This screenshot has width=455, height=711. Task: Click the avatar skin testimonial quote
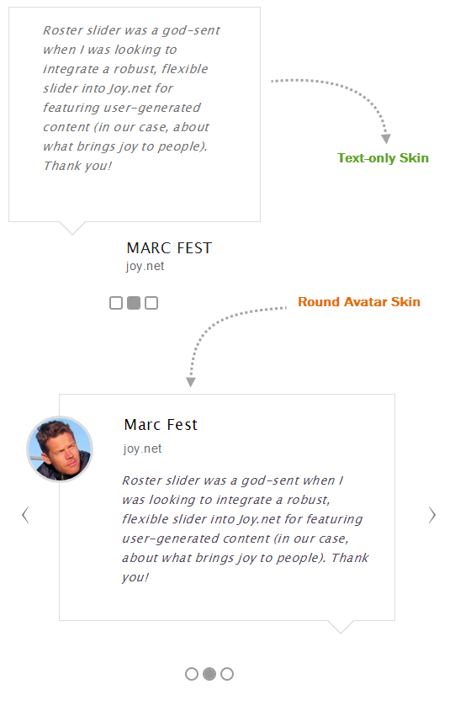pos(246,528)
